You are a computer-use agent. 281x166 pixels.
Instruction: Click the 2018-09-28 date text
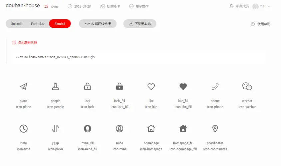[x=82, y=6]
